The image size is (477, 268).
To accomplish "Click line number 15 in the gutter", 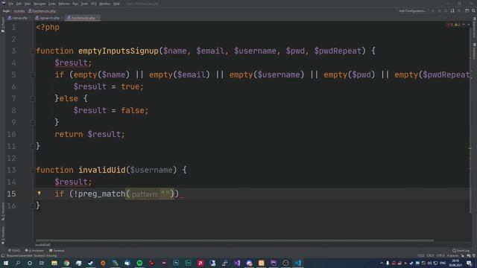I will (x=11, y=194).
